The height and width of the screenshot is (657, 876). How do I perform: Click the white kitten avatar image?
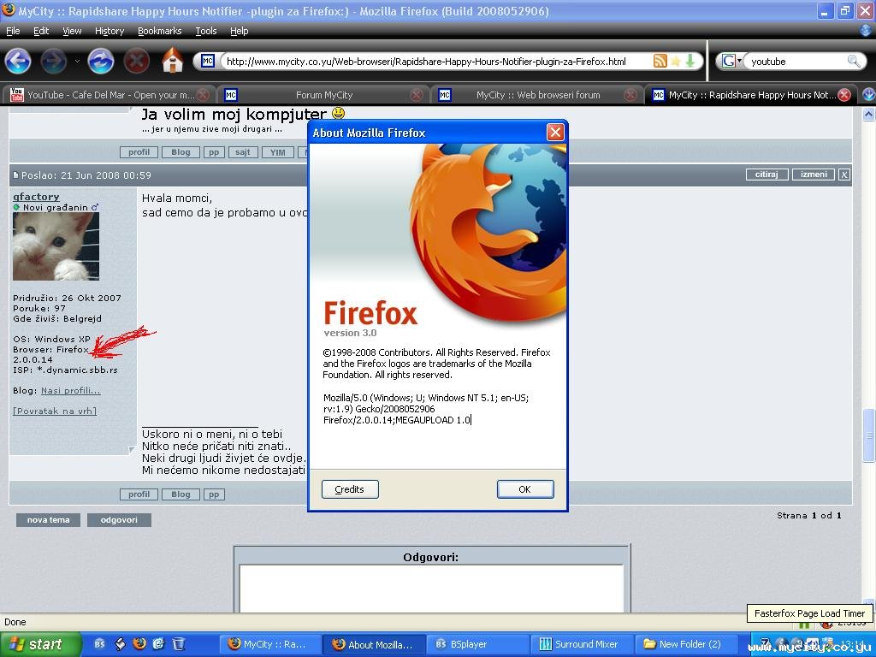56,246
